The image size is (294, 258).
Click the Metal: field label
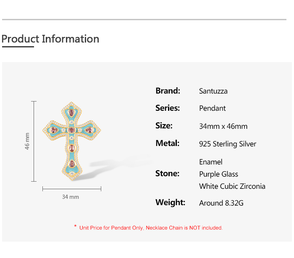click(x=167, y=143)
